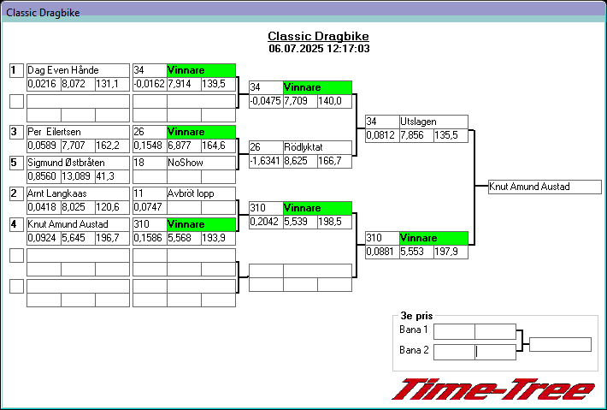Click speed value 120,6
The height and width of the screenshot is (410, 607).
[112, 207]
